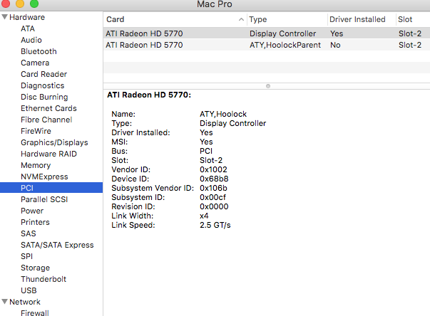This screenshot has height=316, width=430.
Task: Open the Memory entry
Action: click(x=36, y=165)
